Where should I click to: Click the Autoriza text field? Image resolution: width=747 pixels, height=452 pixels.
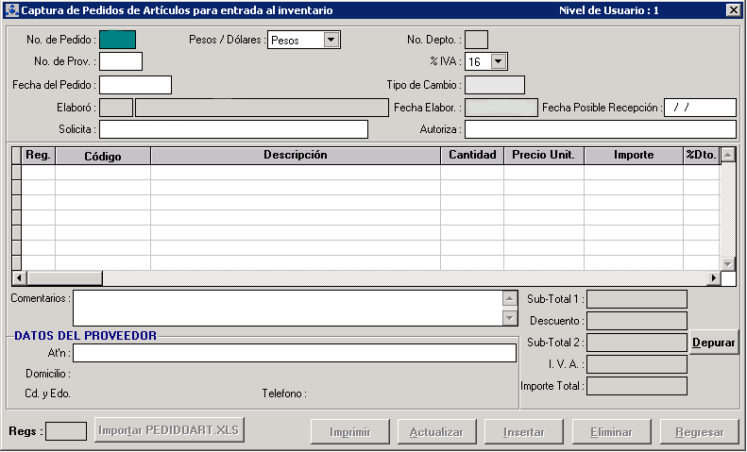tap(600, 129)
